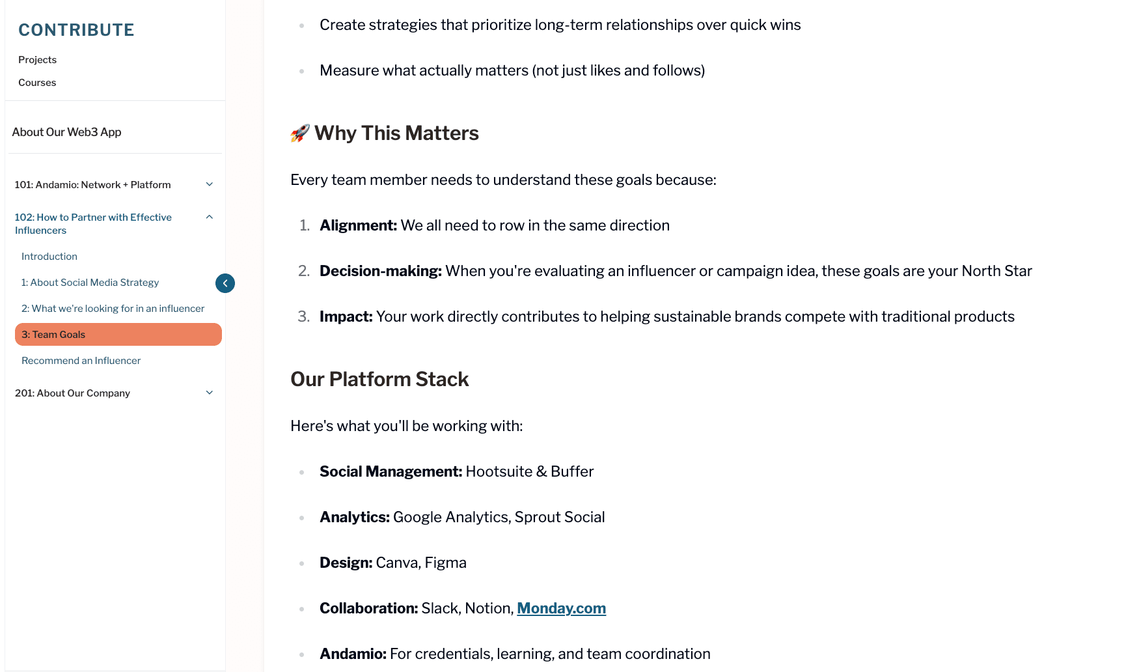Open lesson 2: What we're looking for

click(x=113, y=309)
